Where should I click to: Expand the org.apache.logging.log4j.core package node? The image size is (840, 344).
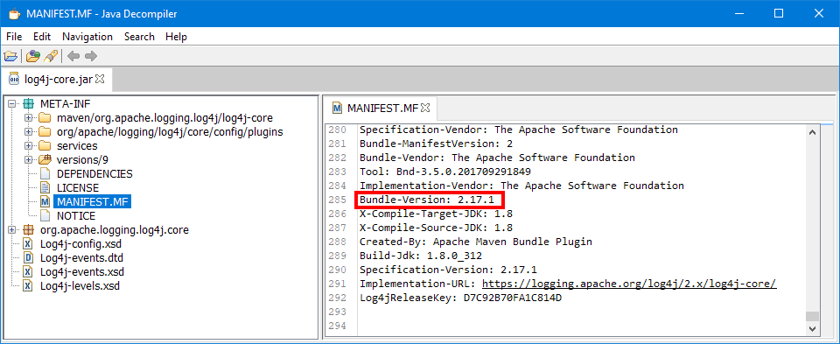click(12, 230)
